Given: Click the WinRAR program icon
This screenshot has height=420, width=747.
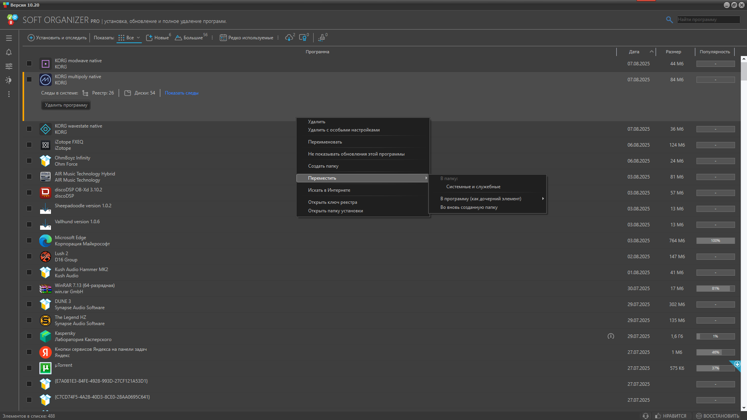Looking at the screenshot, I should pyautogui.click(x=46, y=289).
